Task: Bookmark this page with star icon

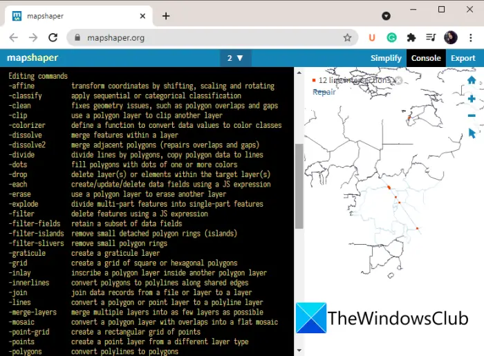Action: 347,37
